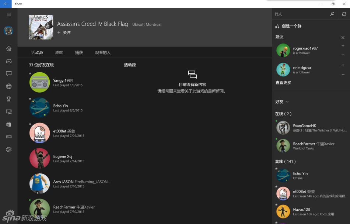Add rogerxiao1987 as friend with plus
This screenshot has width=350, height=224.
coord(343,46)
